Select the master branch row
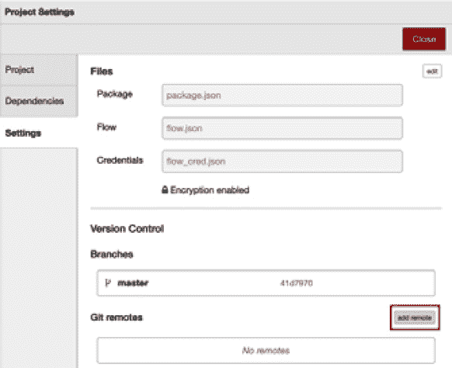 pyautogui.click(x=266, y=283)
